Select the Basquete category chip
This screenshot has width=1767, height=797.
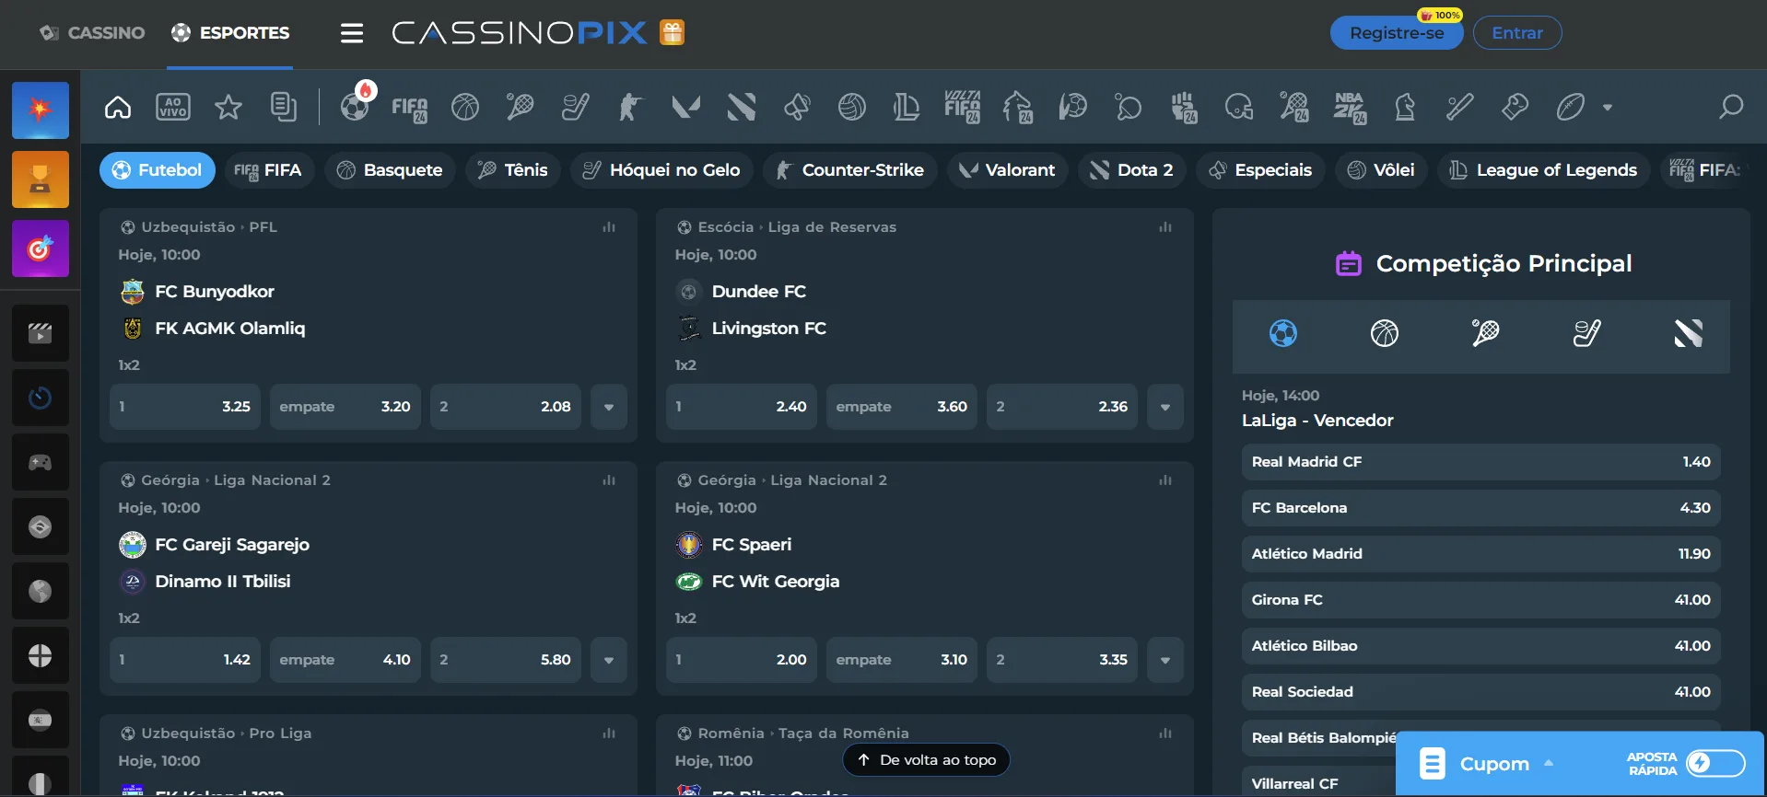(x=390, y=170)
